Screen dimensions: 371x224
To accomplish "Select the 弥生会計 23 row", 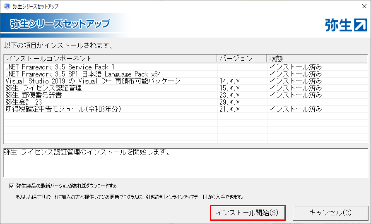I will point(186,102).
